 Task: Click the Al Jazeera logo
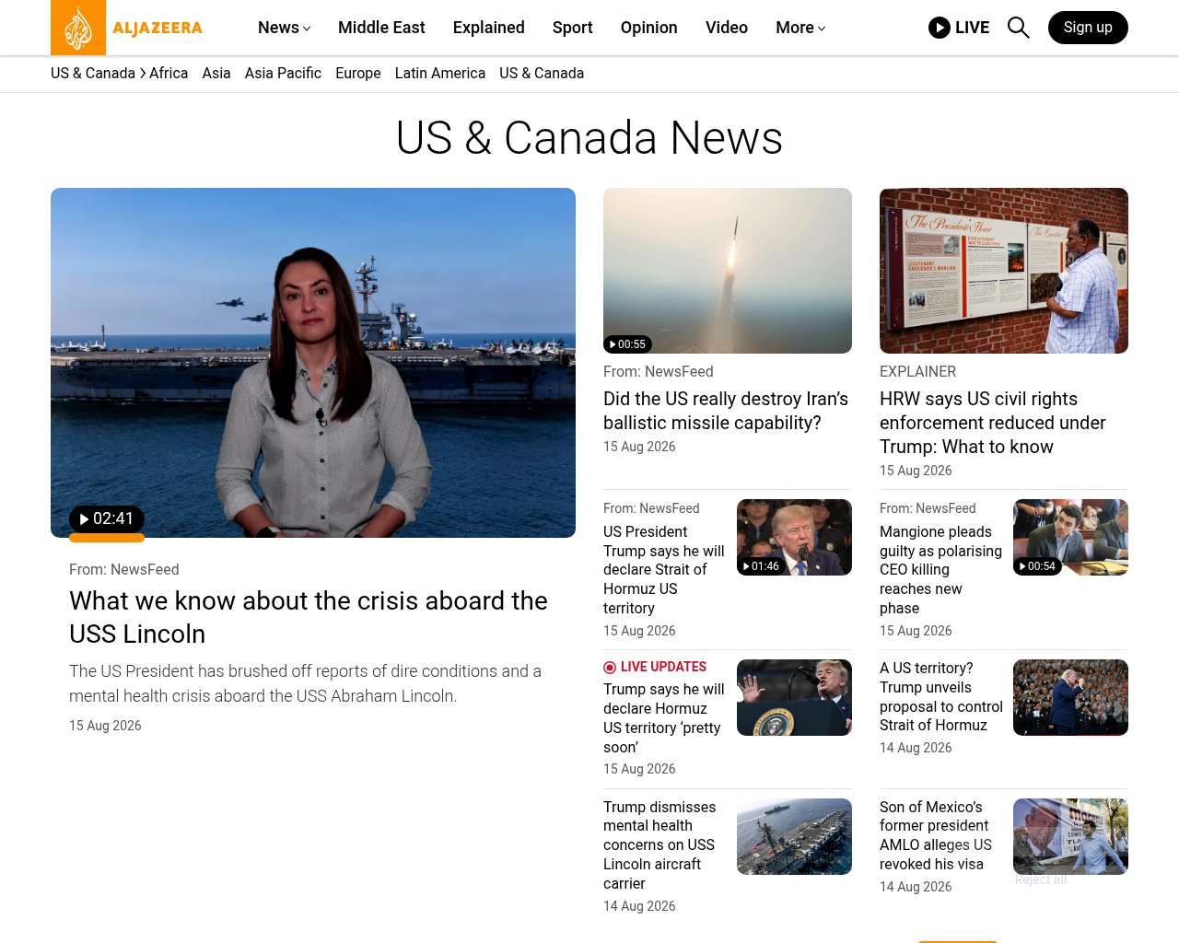coord(127,28)
